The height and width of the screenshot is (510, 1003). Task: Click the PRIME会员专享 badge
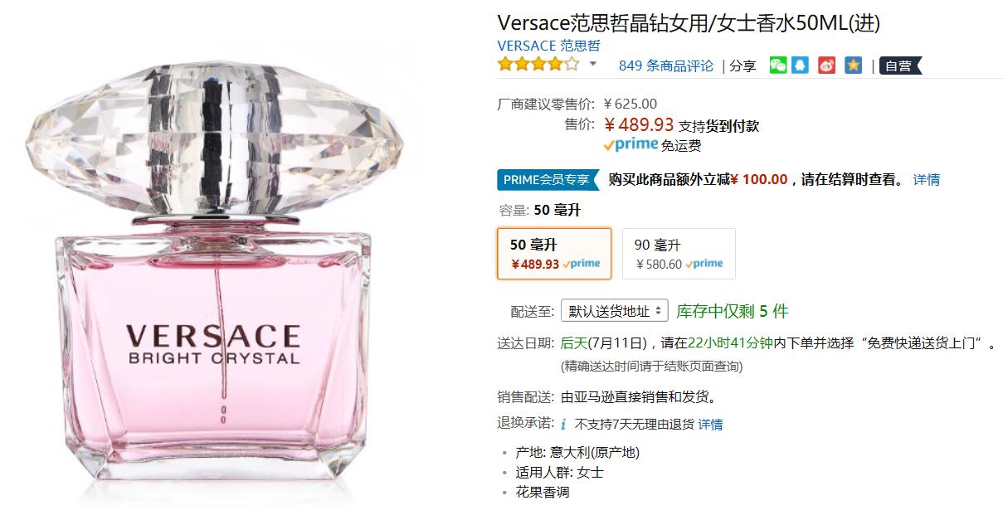[548, 180]
